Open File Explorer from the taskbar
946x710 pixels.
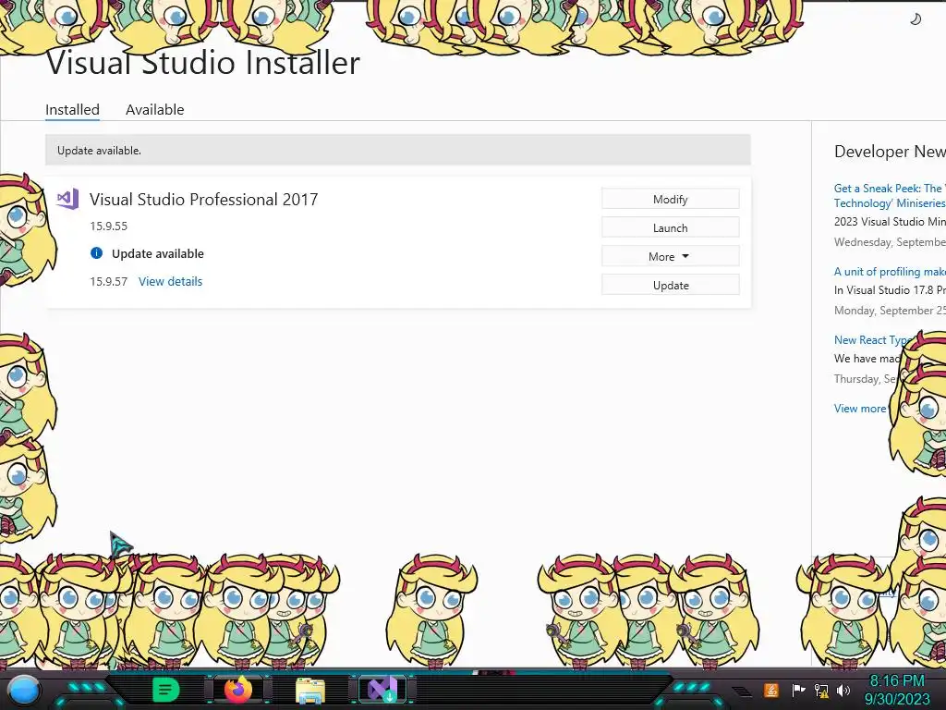[x=310, y=691]
